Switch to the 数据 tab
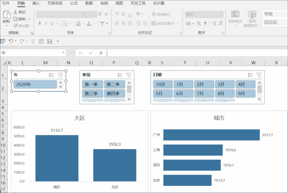 click(x=89, y=3)
